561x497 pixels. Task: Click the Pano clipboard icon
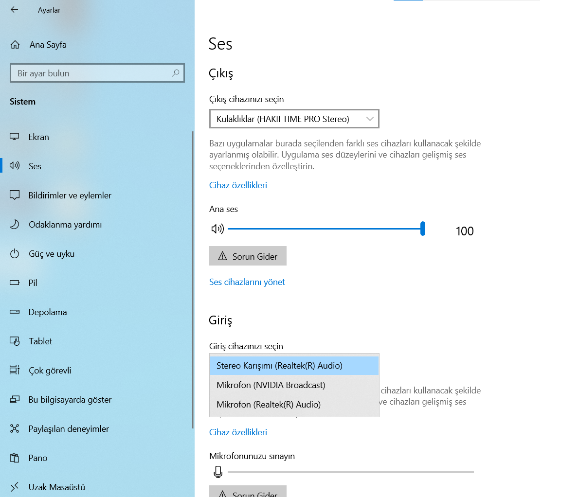15,458
